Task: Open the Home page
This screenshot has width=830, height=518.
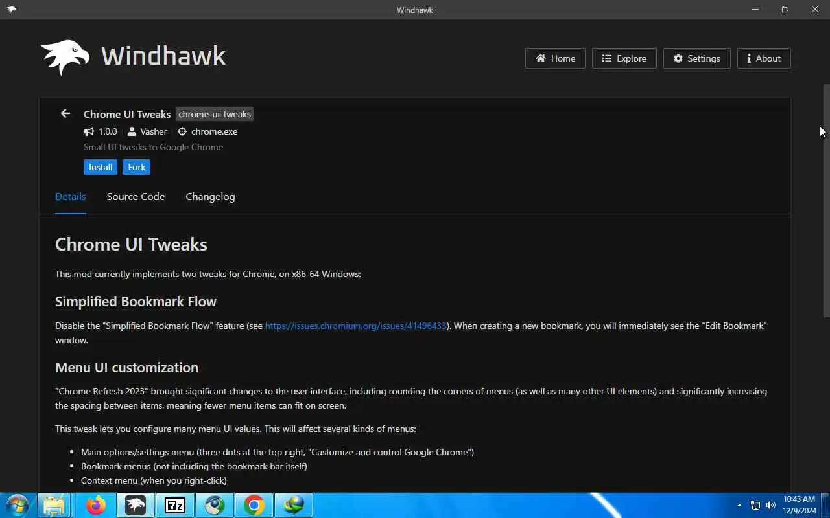Action: click(x=555, y=58)
